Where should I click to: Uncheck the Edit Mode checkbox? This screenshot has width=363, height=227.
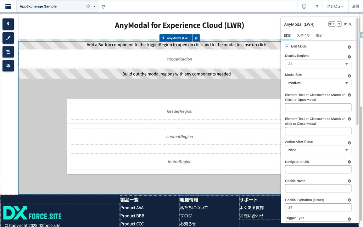click(x=287, y=46)
